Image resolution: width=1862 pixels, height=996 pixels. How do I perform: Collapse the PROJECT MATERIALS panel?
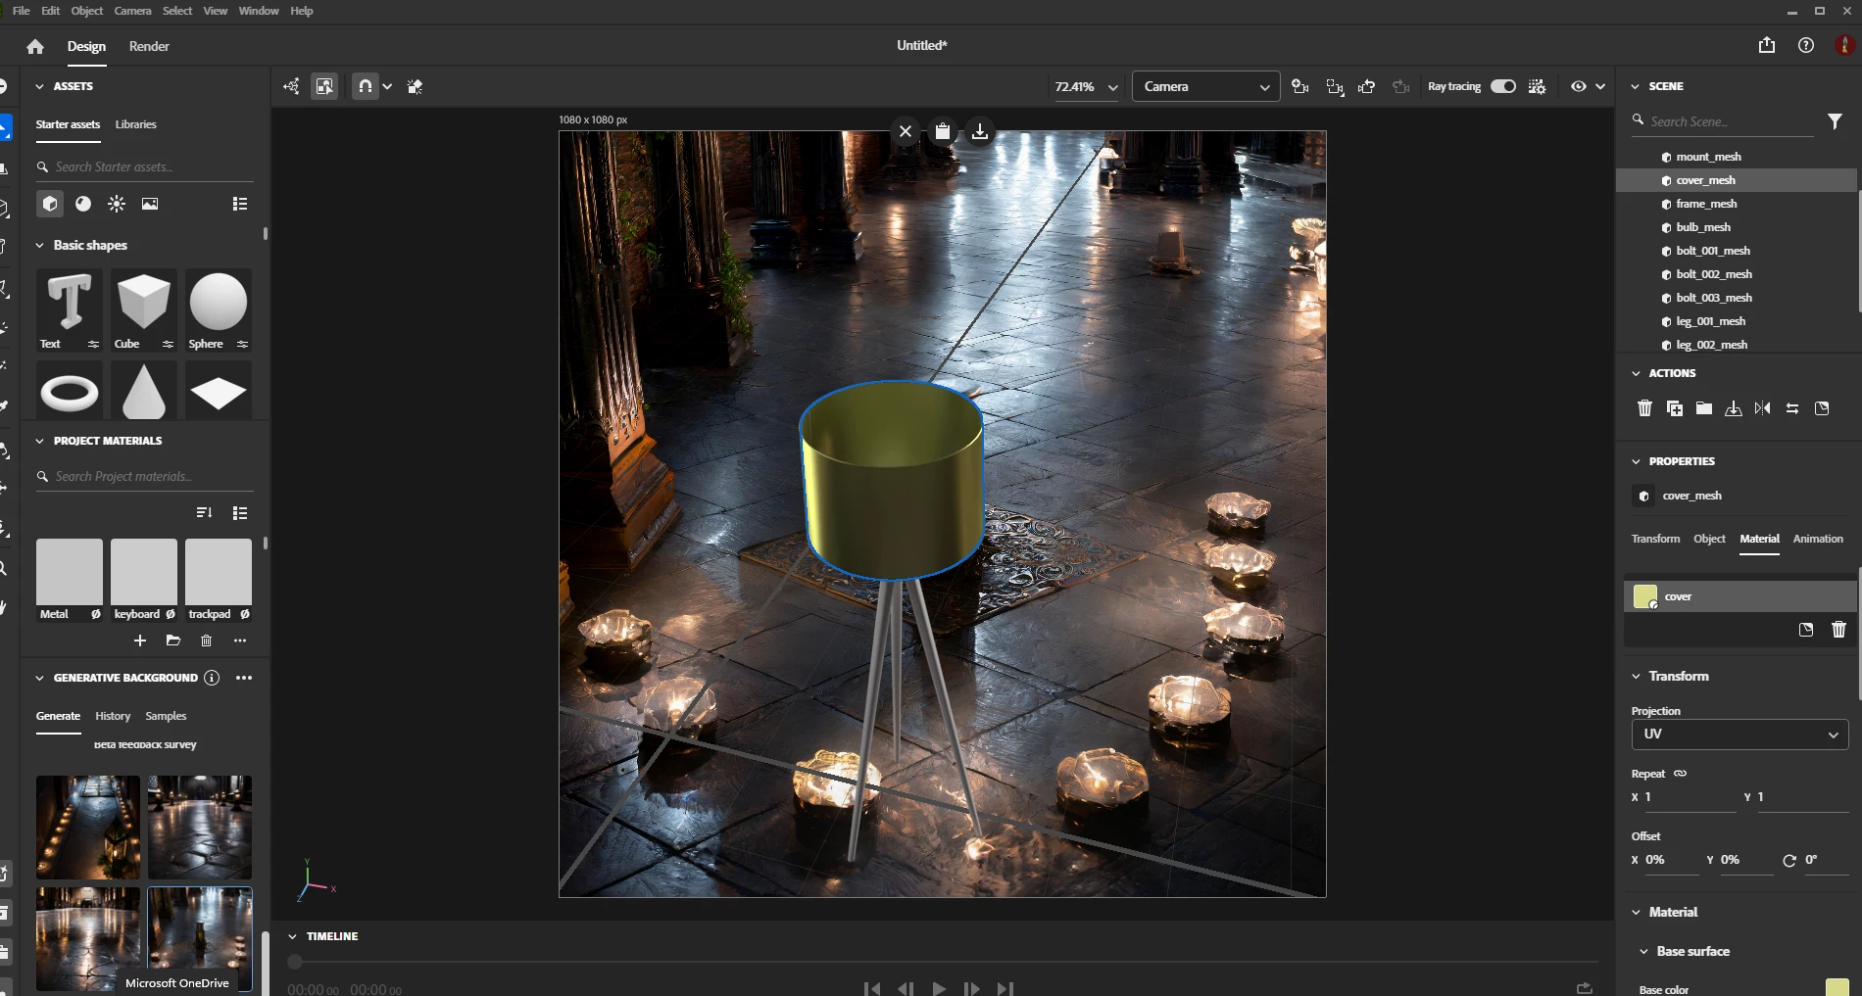tap(40, 441)
